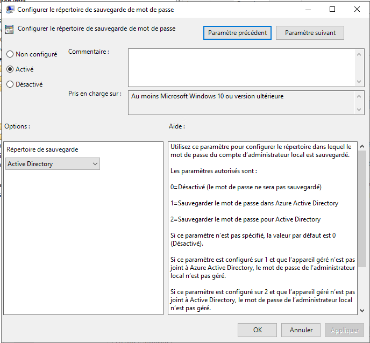Go to Paramètre précédent

click(237, 33)
